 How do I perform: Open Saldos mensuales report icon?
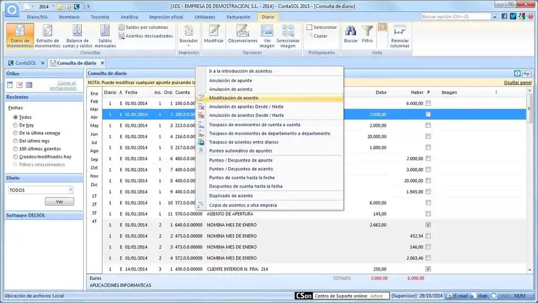tap(105, 31)
